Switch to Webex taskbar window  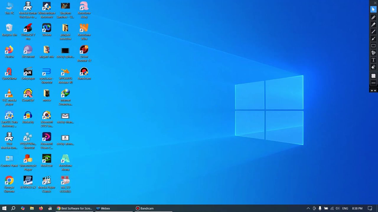[x=114, y=208]
